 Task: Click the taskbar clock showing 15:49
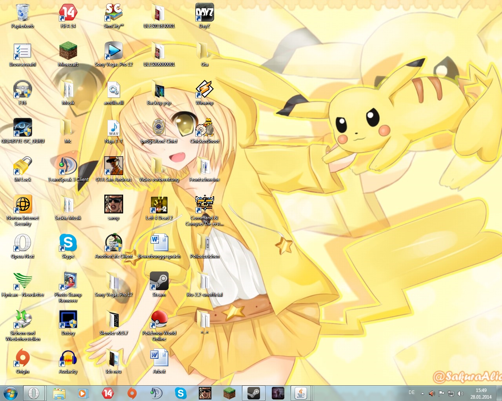click(481, 393)
